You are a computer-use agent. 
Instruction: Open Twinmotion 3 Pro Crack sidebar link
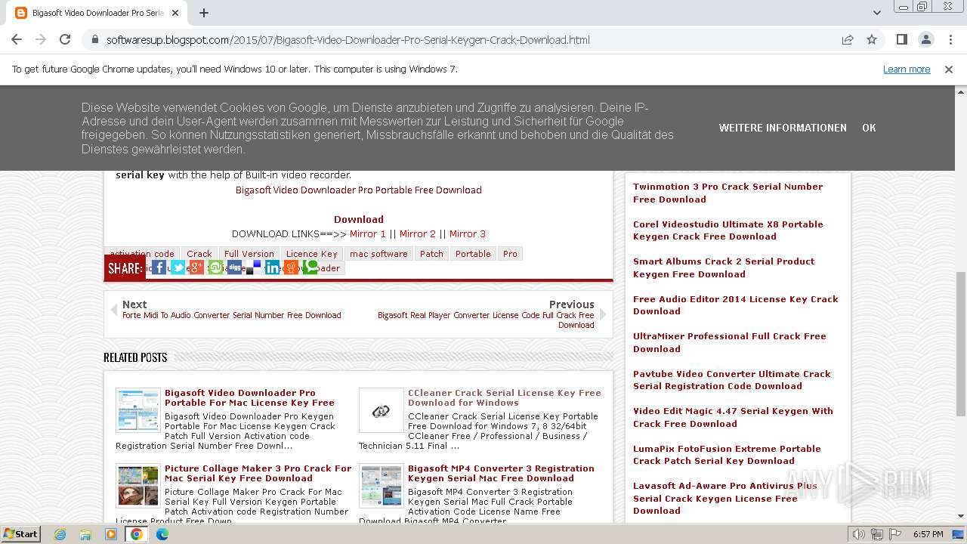[x=728, y=193]
